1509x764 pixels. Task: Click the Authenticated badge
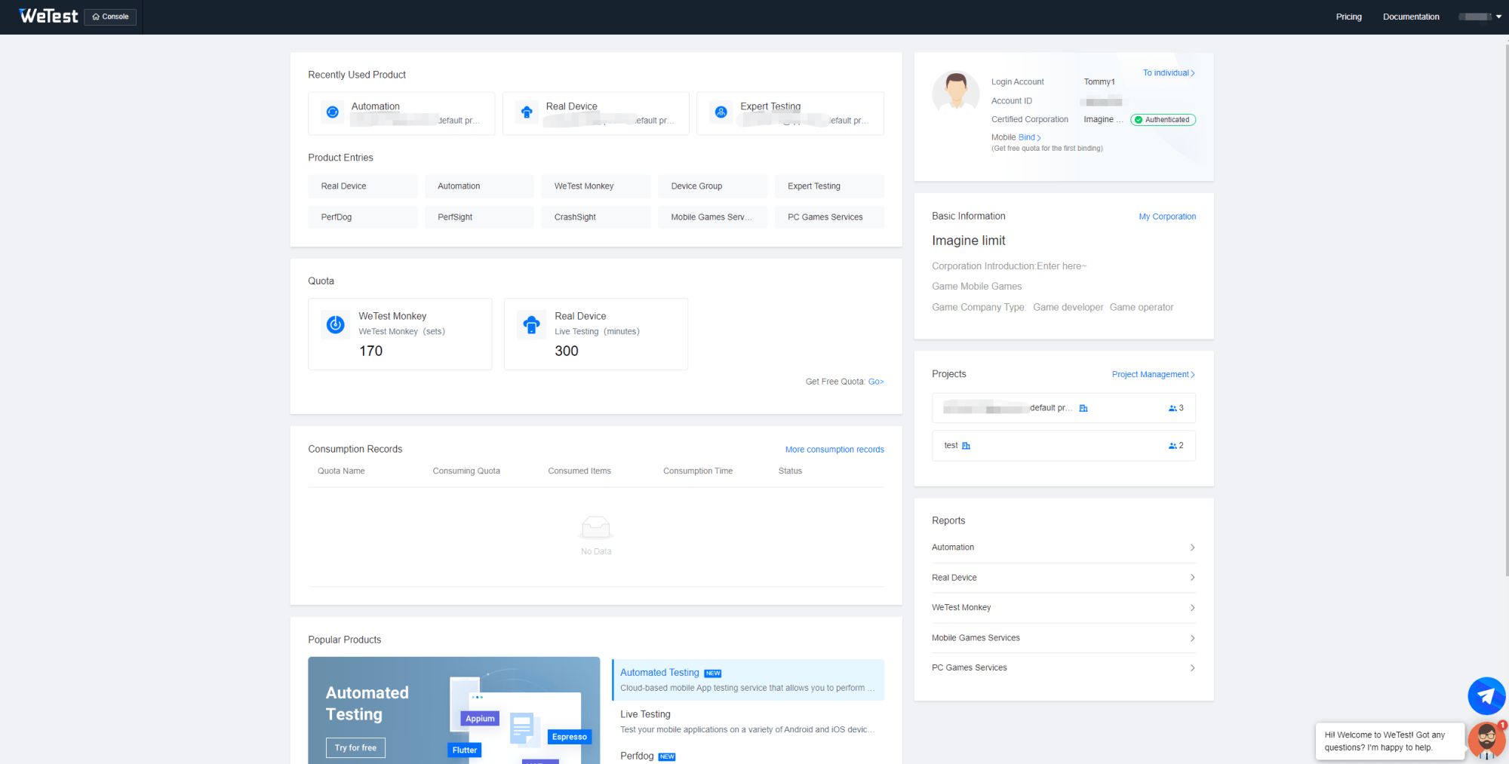pos(1163,120)
